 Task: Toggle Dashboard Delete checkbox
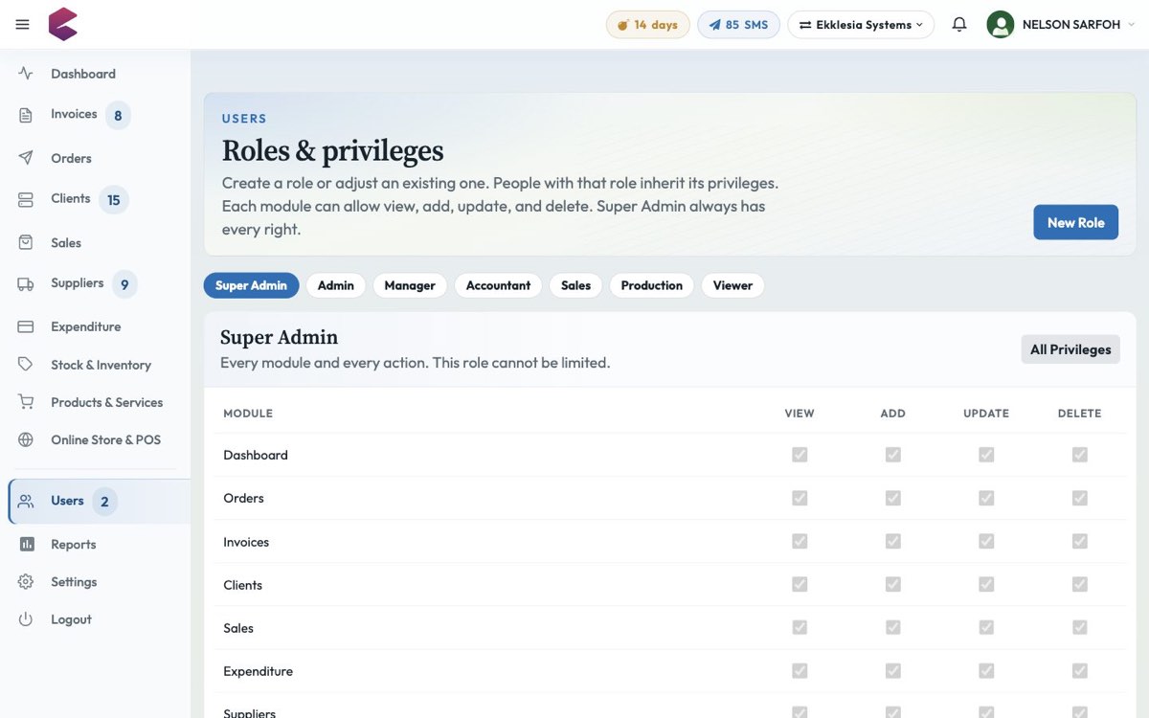pos(1079,455)
